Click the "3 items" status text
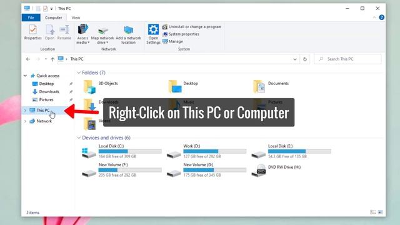The height and width of the screenshot is (225, 400). (33, 212)
